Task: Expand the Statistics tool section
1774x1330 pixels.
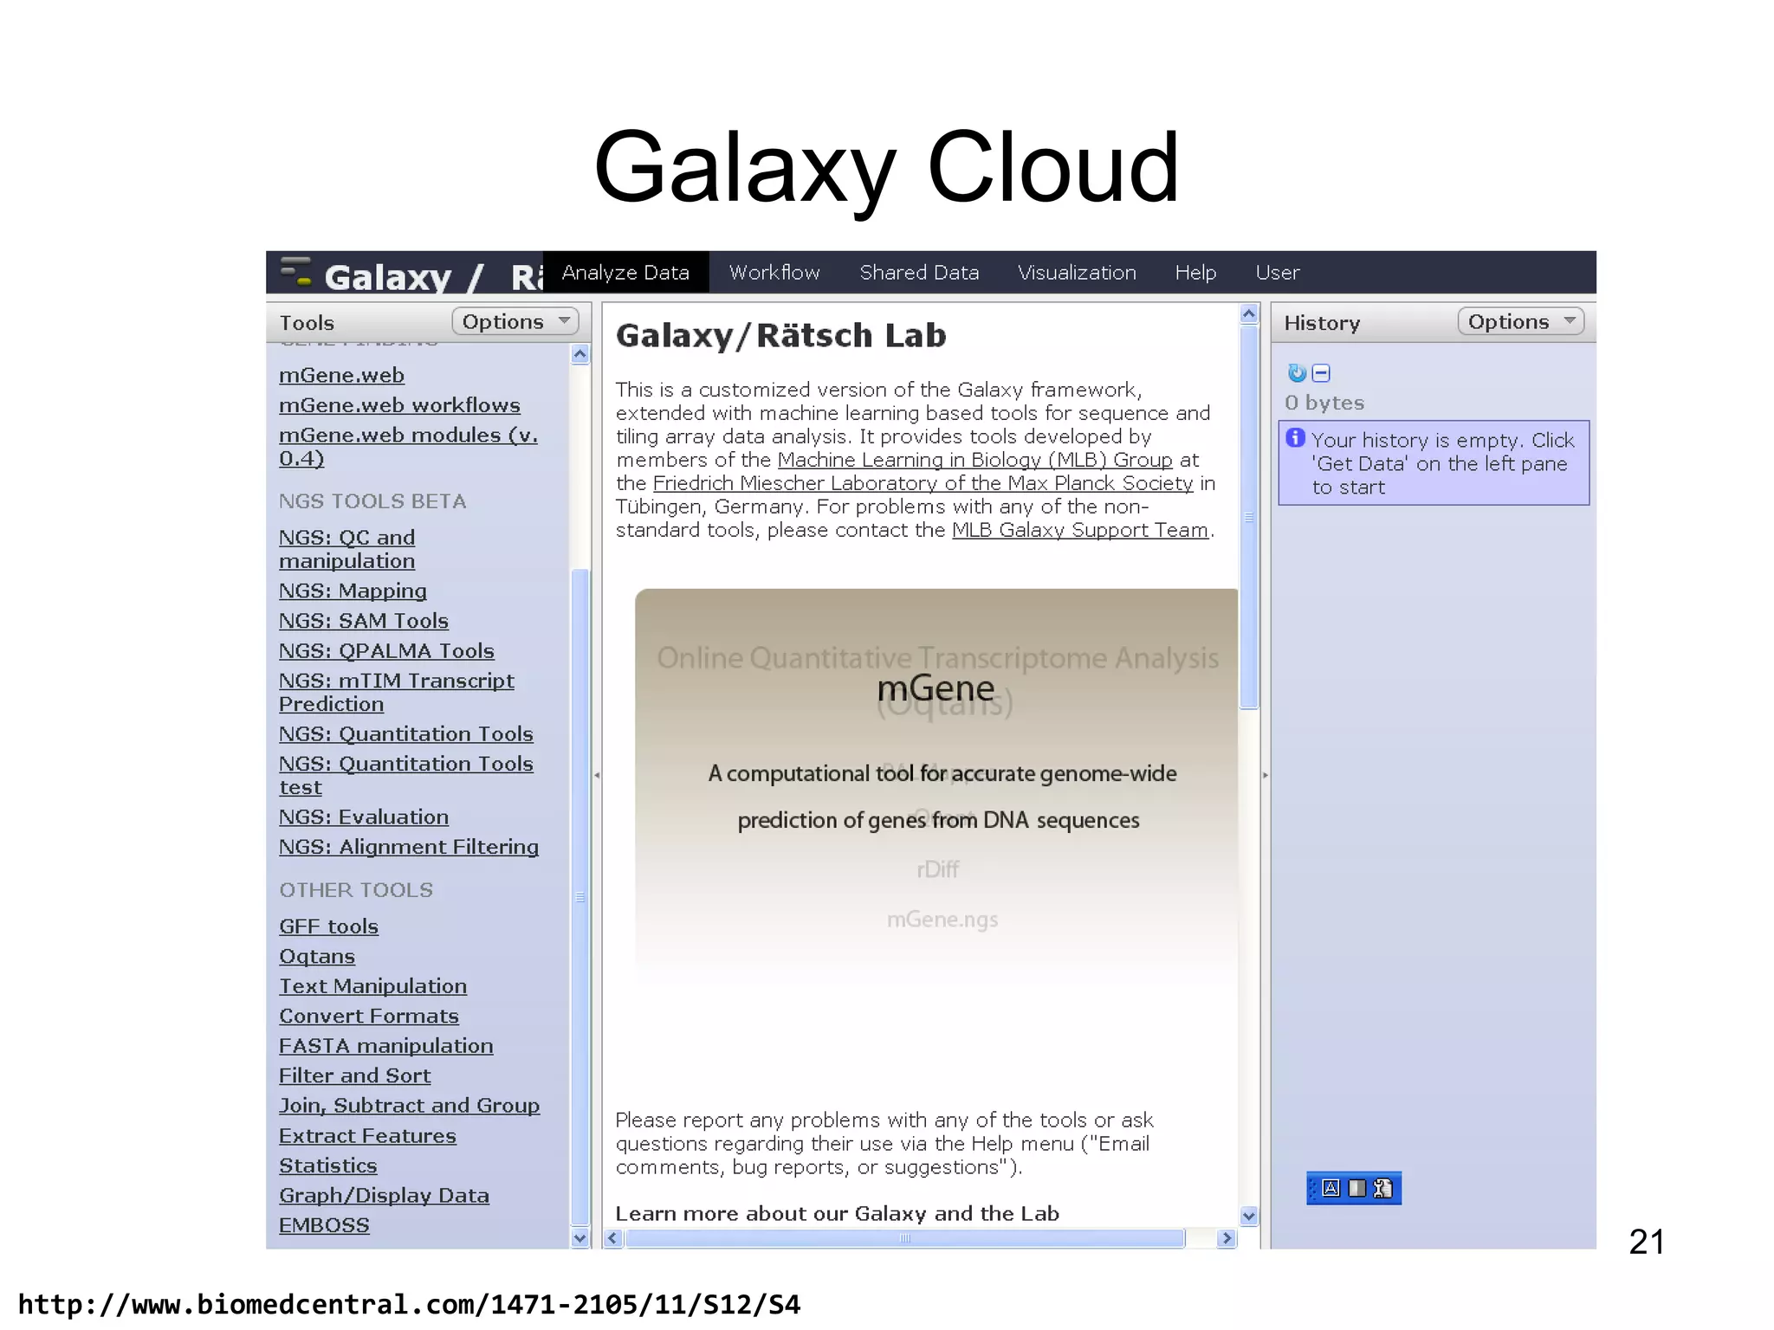Action: 327,1165
